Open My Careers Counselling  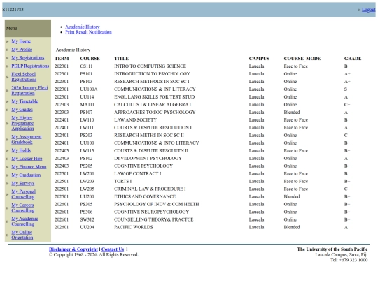point(23,208)
